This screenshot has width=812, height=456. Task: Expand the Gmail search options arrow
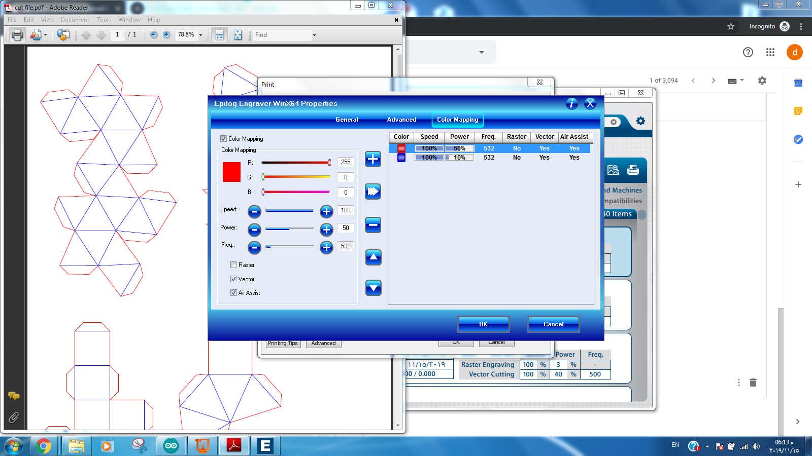click(482, 52)
